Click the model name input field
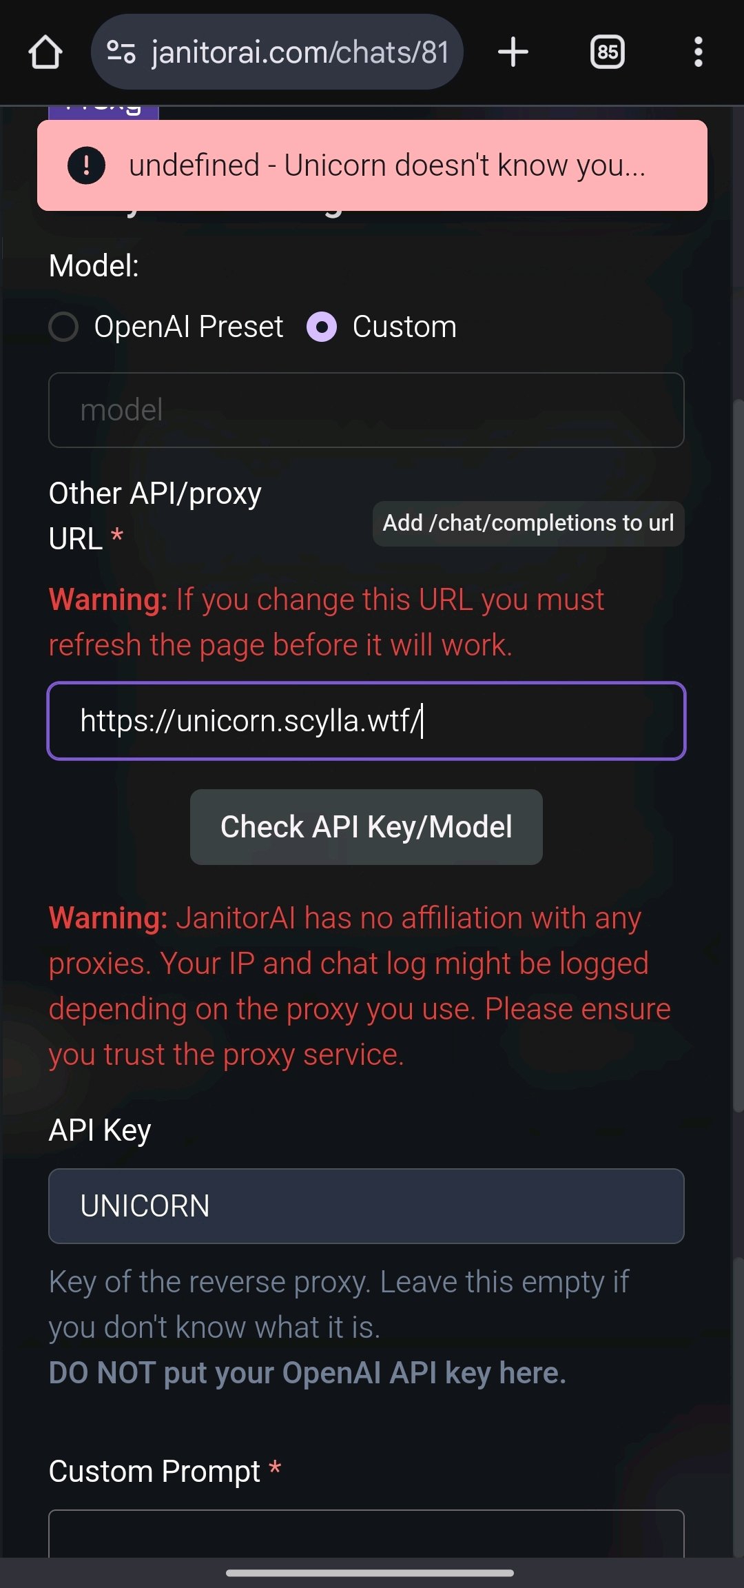 pos(366,410)
